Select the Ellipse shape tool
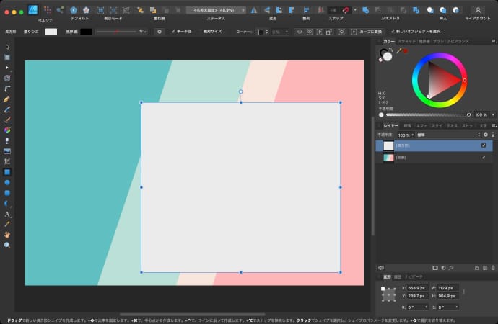This screenshot has width=498, height=324. tap(7, 183)
